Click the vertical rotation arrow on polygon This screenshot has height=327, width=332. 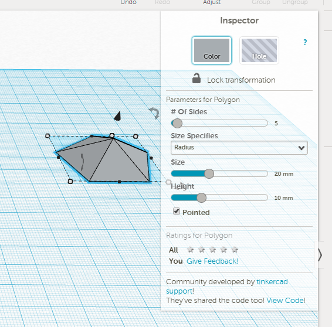(x=82, y=162)
